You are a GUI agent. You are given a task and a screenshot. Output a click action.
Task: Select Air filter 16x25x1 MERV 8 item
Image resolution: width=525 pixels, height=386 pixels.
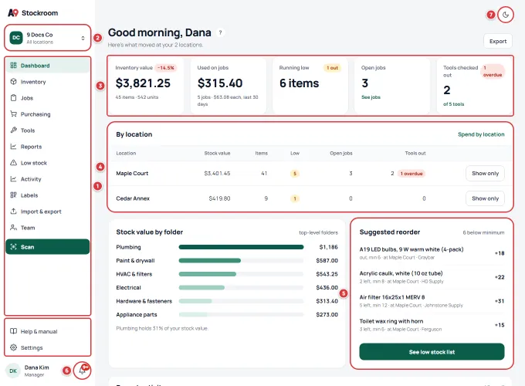click(x=432, y=301)
